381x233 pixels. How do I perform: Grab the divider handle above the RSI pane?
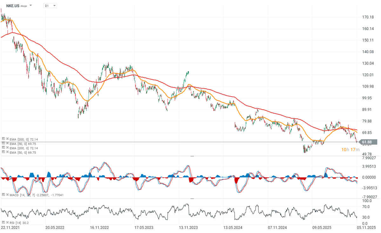tap(192, 199)
